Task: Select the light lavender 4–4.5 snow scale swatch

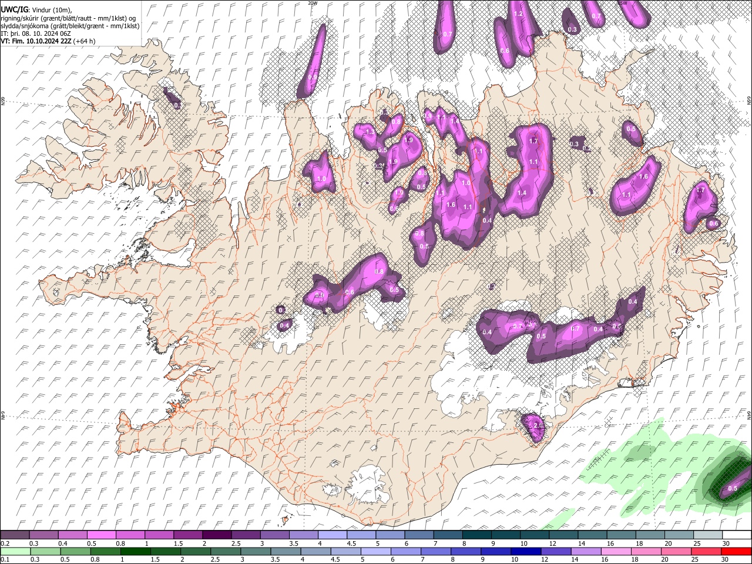Action: pos(331,535)
